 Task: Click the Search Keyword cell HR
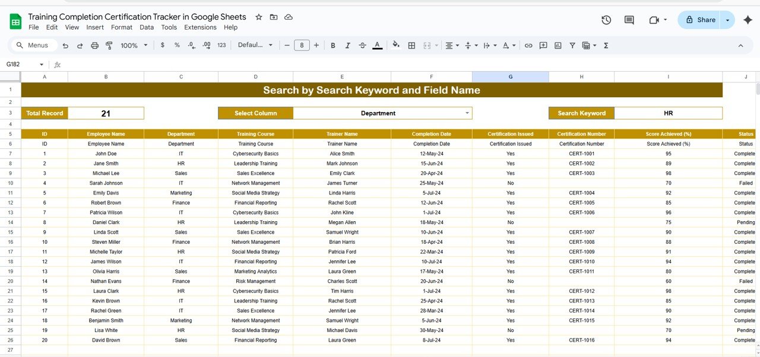click(x=668, y=113)
